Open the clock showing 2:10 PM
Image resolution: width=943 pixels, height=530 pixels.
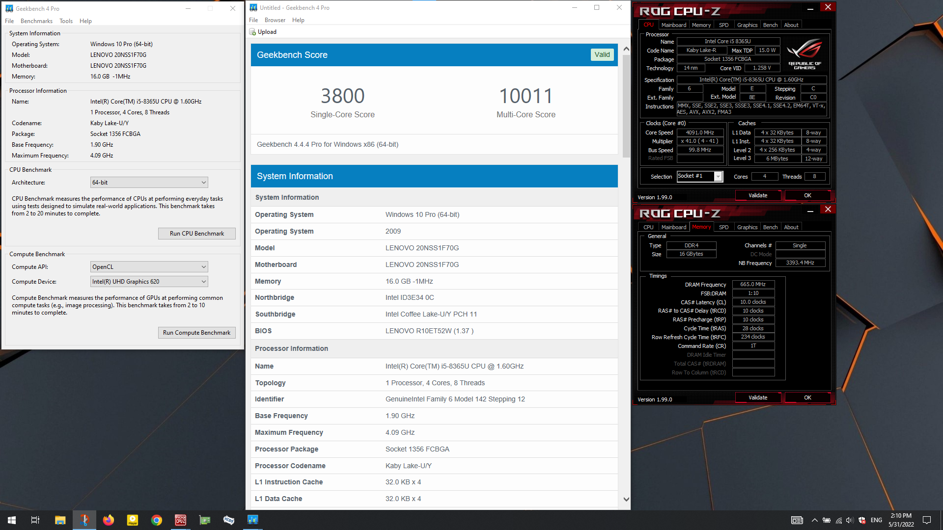pos(901,520)
